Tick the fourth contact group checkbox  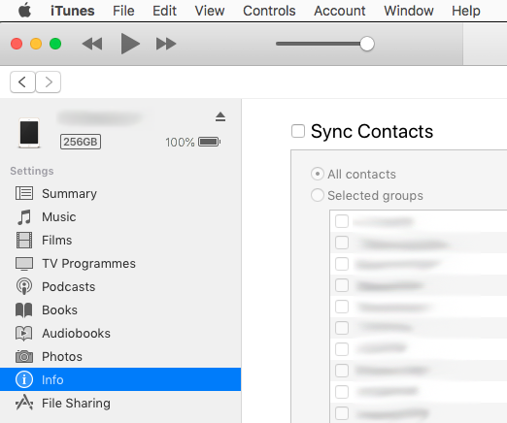[342, 285]
